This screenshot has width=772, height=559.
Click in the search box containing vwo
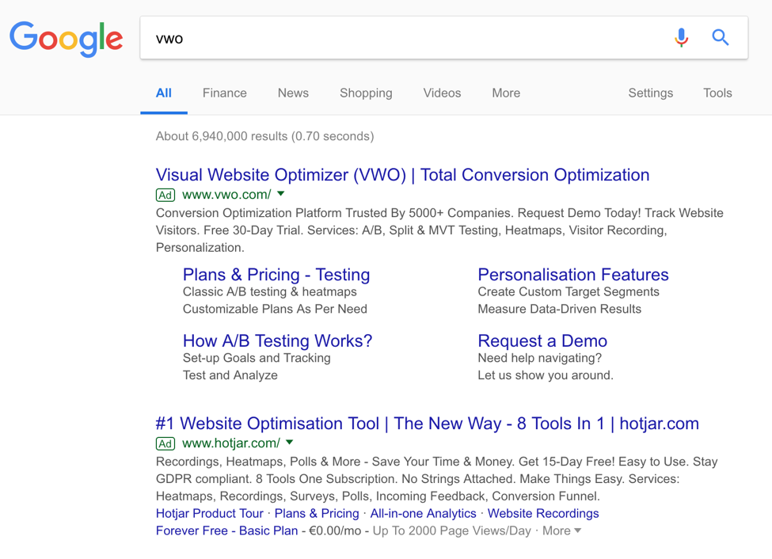coord(396,38)
